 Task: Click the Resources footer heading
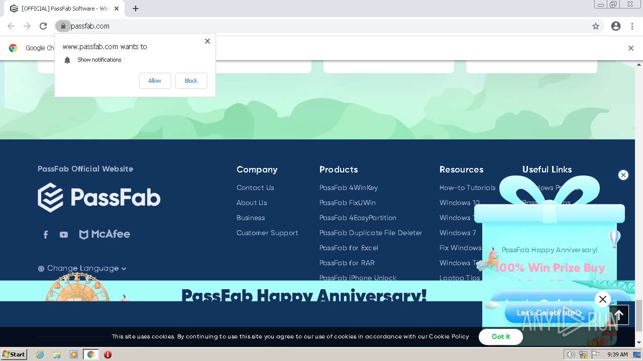pyautogui.click(x=461, y=169)
